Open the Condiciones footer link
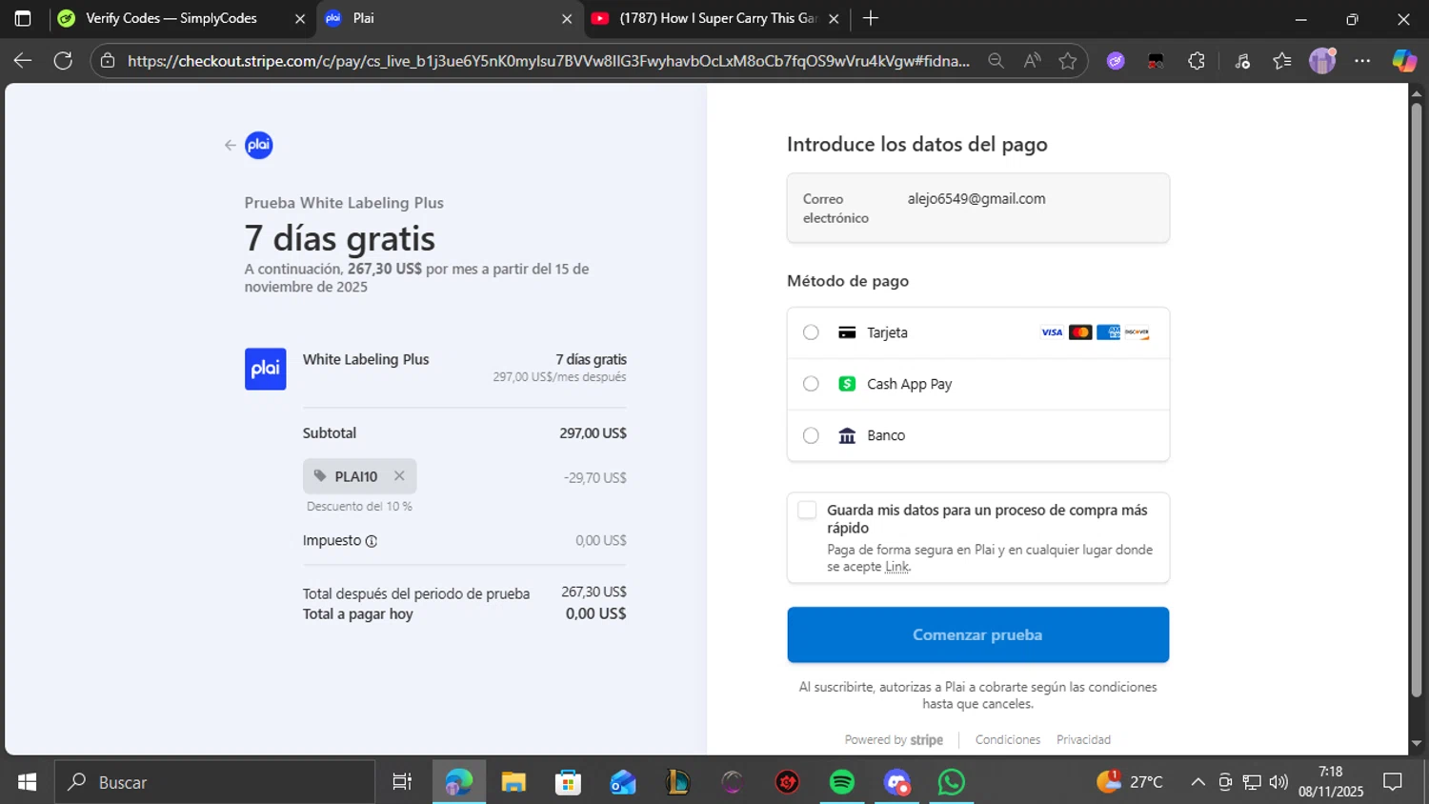 [1007, 740]
